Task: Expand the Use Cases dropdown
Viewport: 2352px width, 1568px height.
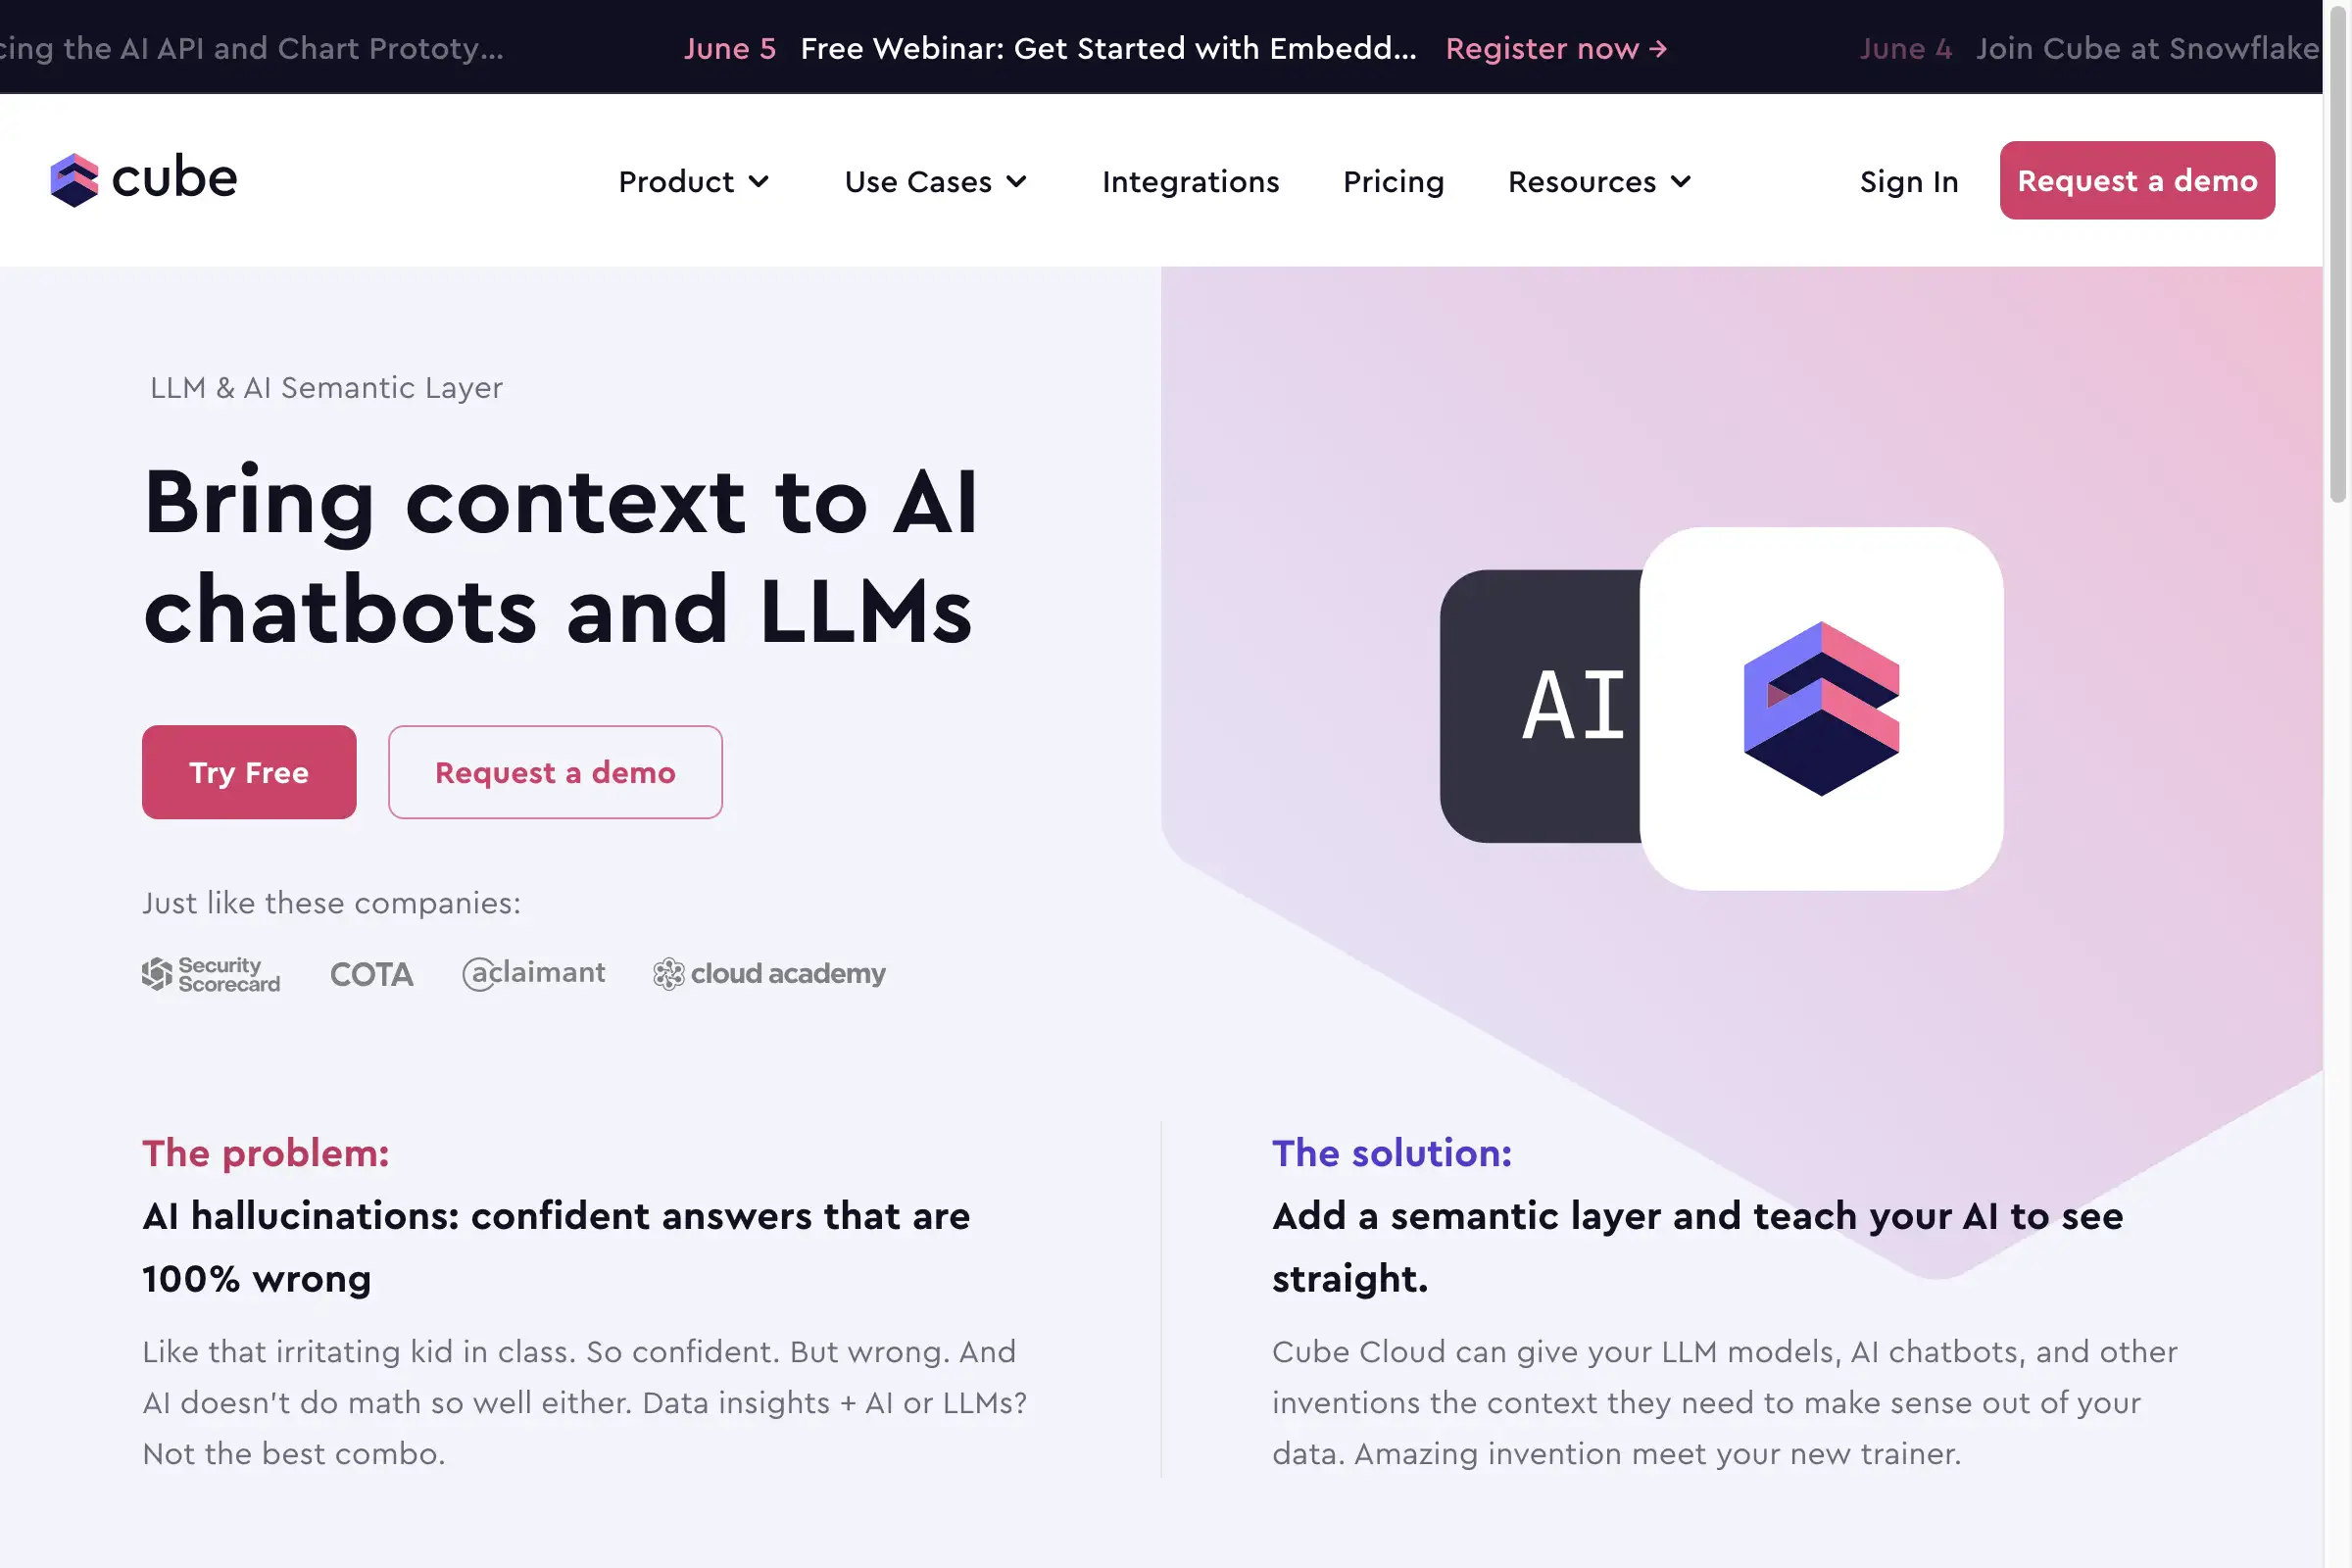Action: pyautogui.click(x=935, y=178)
